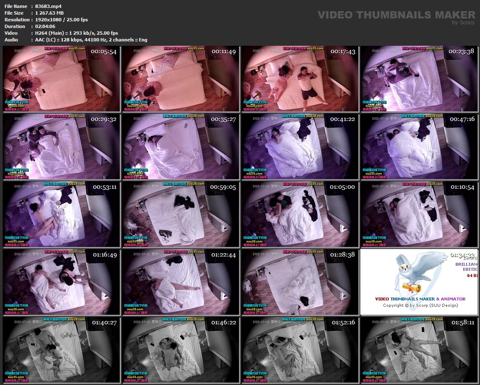The height and width of the screenshot is (385, 480).
Task: Click the 01:34:33 timestamp label
Action: click(462, 255)
